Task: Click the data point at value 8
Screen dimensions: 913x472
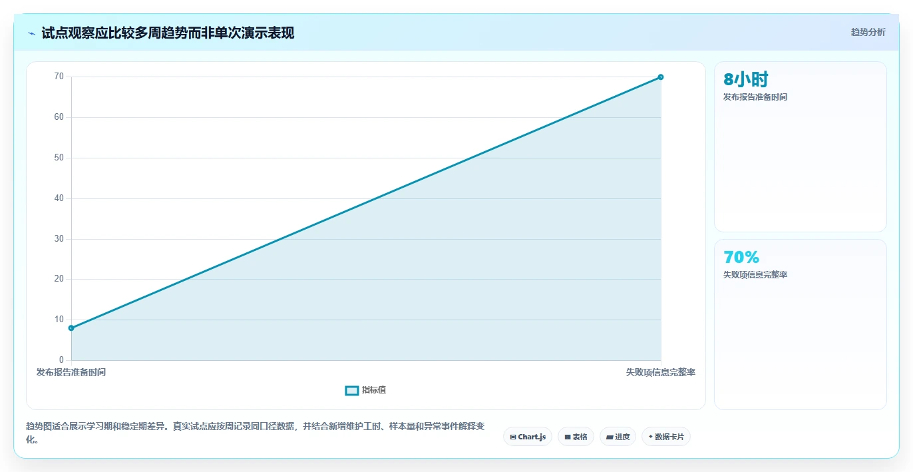Action: tap(71, 328)
